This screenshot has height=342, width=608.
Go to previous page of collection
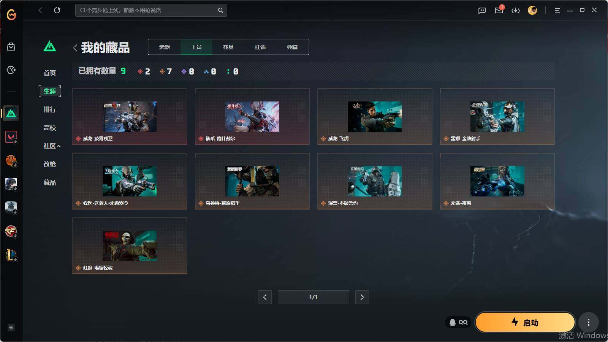click(265, 297)
